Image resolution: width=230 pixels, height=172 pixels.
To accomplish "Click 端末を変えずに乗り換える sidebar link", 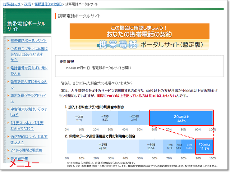I will click(x=29, y=82).
